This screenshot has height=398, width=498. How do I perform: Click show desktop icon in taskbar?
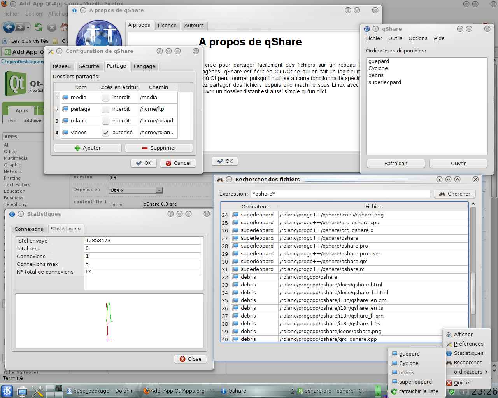pyautogui.click(x=22, y=391)
